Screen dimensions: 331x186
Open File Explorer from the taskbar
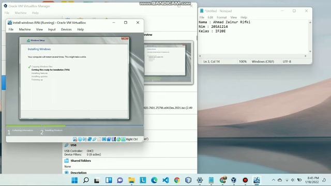click(131, 180)
